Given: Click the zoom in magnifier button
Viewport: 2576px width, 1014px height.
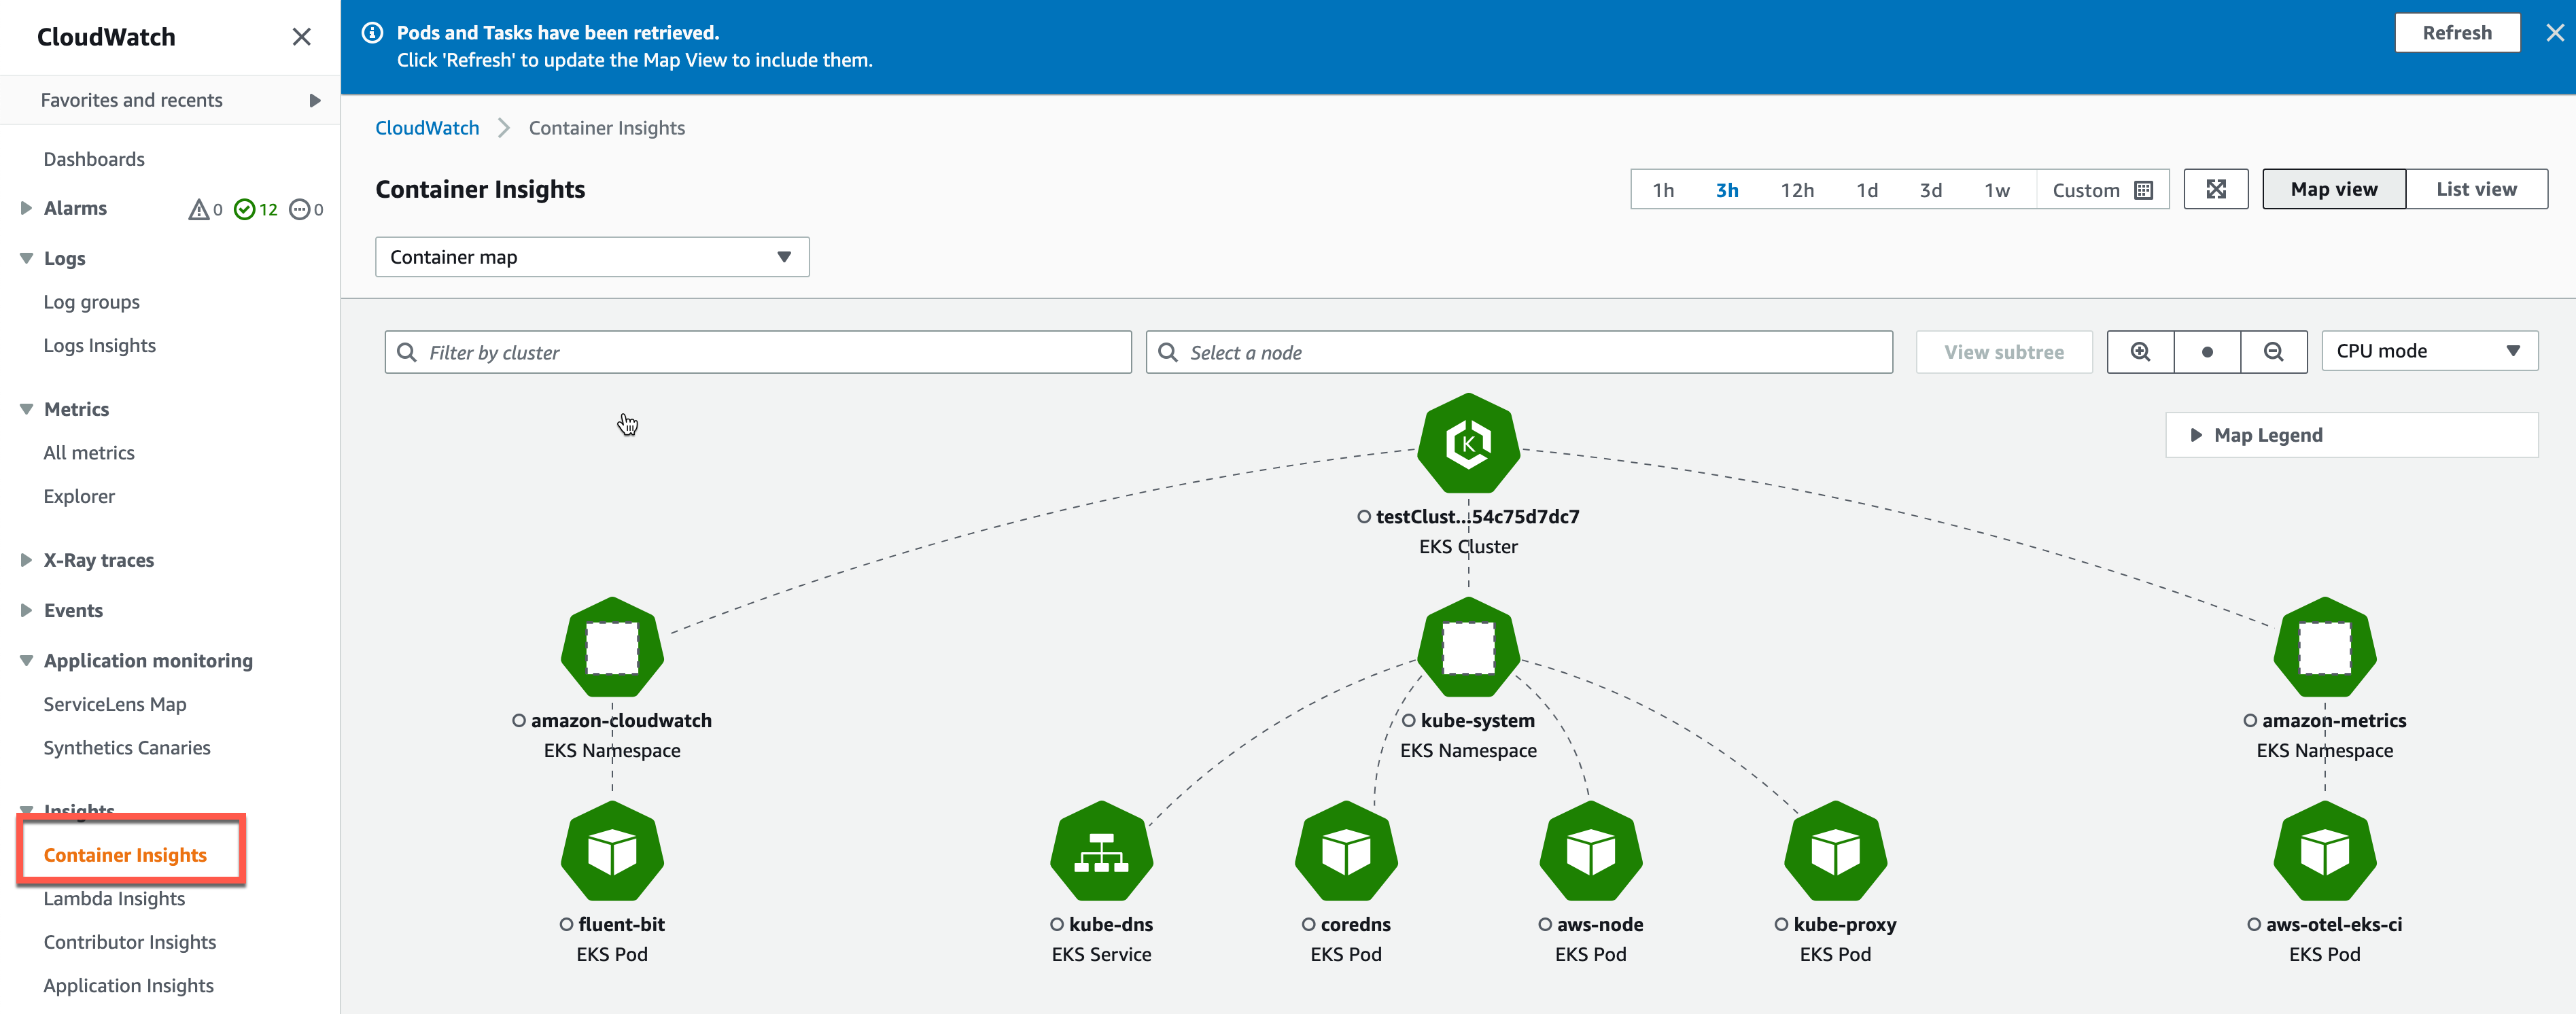Looking at the screenshot, I should 2140,352.
